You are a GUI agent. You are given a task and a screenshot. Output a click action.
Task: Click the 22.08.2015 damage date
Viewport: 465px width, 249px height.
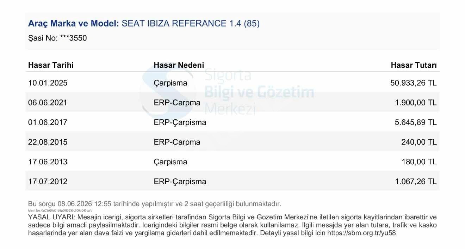[x=48, y=142]
